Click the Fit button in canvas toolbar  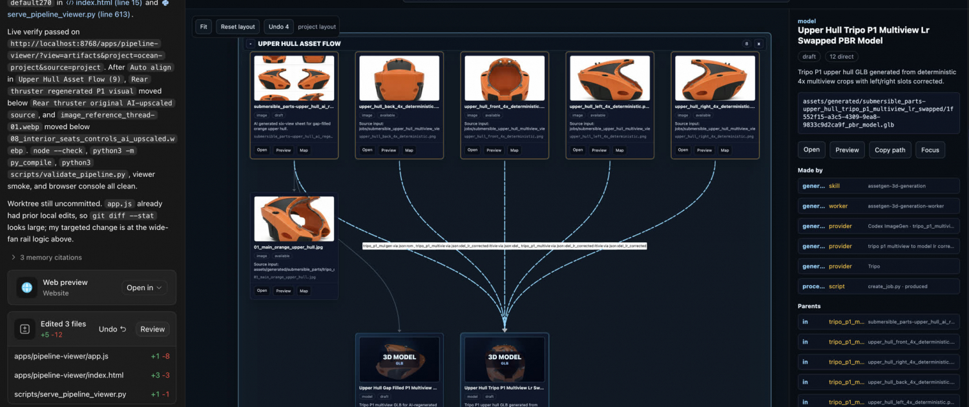tap(203, 26)
